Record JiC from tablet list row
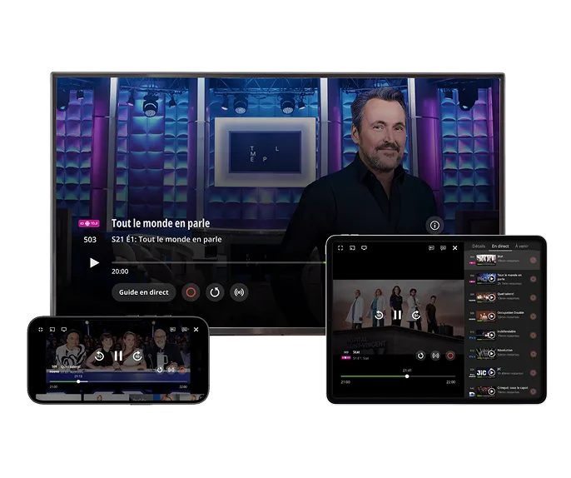571x478 pixels. coord(533,372)
